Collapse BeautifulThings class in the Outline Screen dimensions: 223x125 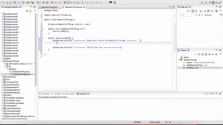pos(179,60)
